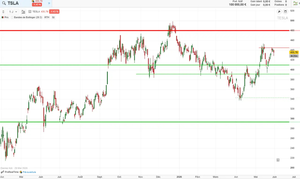Click the Ordres 0 counter
The image size is (300, 179).
coord(281,1)
